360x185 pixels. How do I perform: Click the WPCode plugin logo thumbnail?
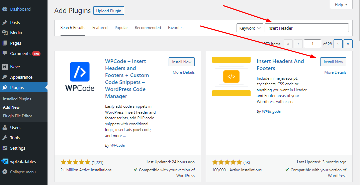coord(80,77)
